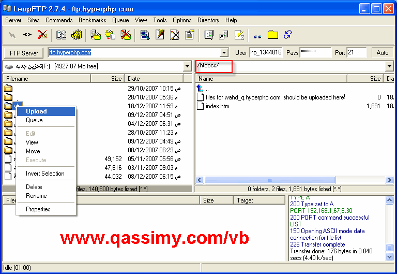Click the Target column header in queue
Screen dimensions: 397x274
coord(259,200)
